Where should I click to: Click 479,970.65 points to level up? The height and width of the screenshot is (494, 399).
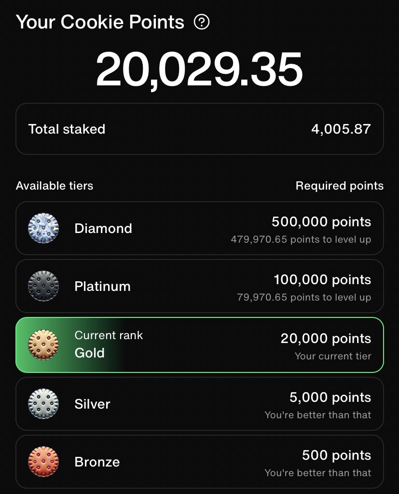[301, 239]
